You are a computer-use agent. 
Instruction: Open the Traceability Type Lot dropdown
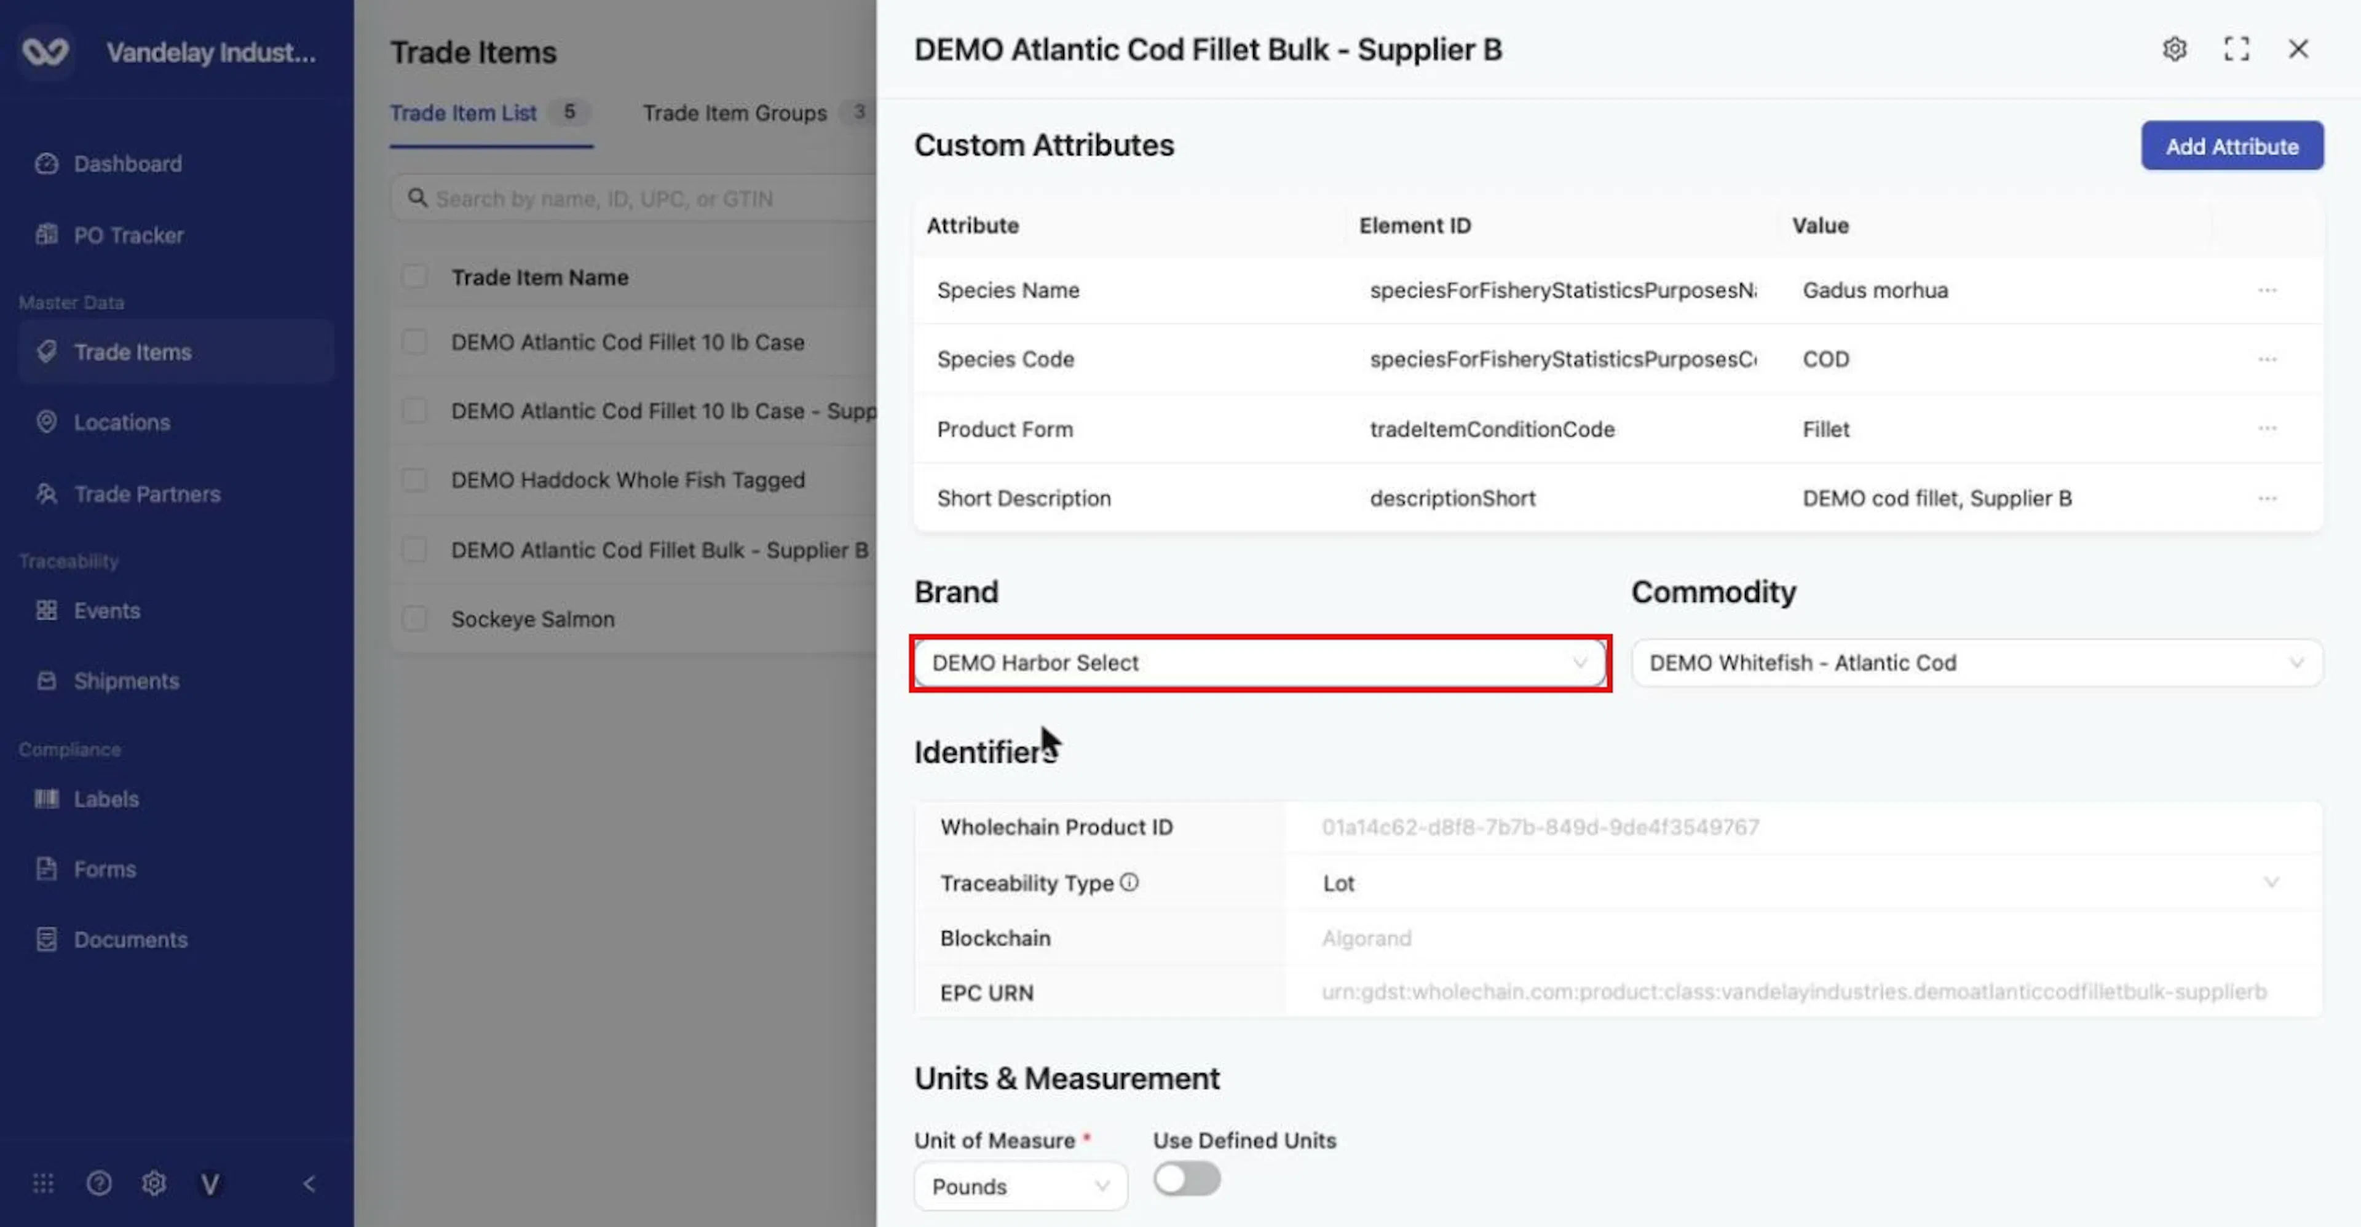[1803, 883]
